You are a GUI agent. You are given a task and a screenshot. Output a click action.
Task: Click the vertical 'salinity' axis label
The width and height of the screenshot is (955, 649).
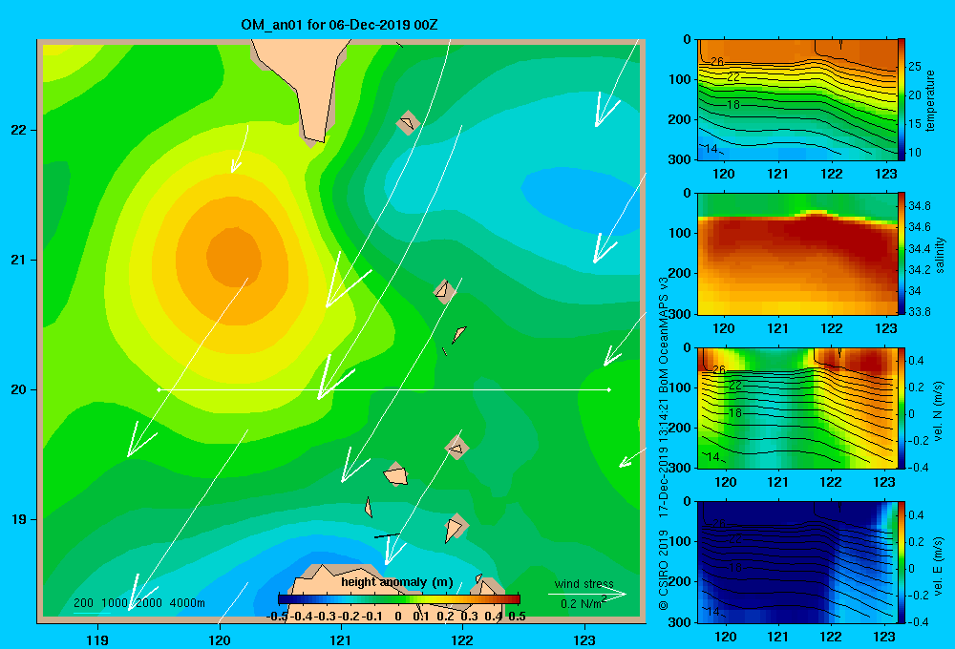click(x=940, y=256)
